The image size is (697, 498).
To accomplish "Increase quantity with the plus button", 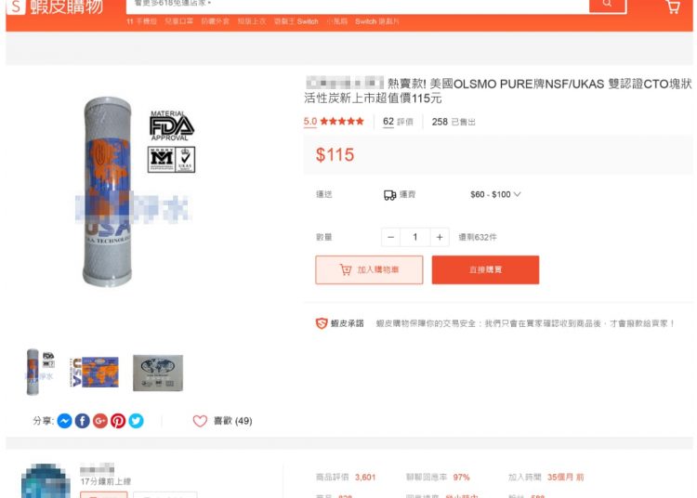I will (x=440, y=237).
